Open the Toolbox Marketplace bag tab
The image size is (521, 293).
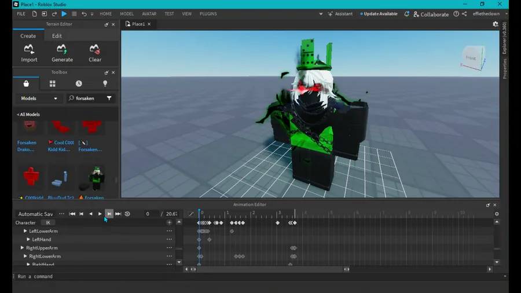tap(26, 84)
